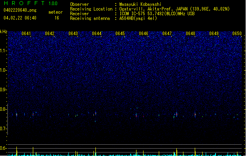Screen dimensions: 246x156
Task: Click the meteor label text
Action: (x=56, y=12)
